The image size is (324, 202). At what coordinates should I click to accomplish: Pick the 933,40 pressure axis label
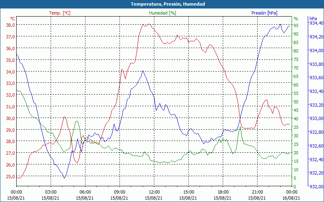coord(316,91)
